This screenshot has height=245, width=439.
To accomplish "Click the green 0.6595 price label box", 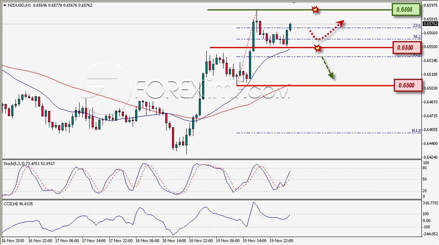I will [406, 10].
